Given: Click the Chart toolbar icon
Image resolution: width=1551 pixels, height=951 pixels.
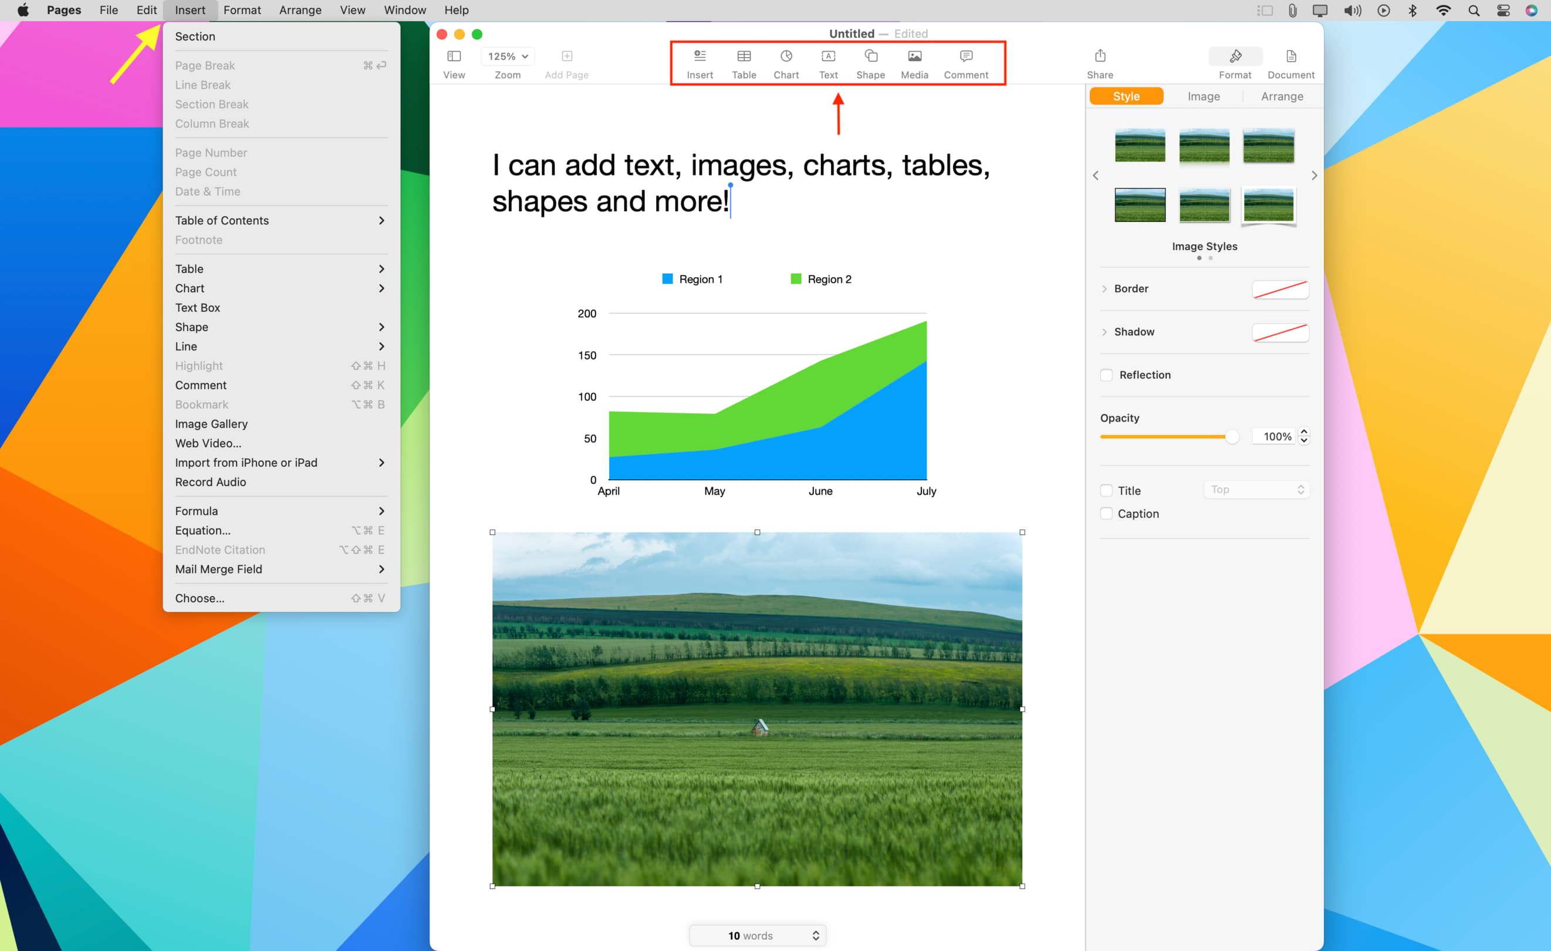Looking at the screenshot, I should pyautogui.click(x=786, y=56).
